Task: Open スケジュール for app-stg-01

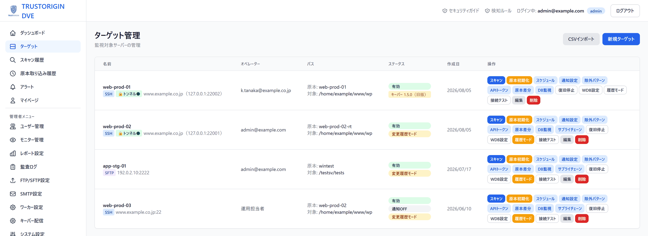Action: (x=545, y=159)
